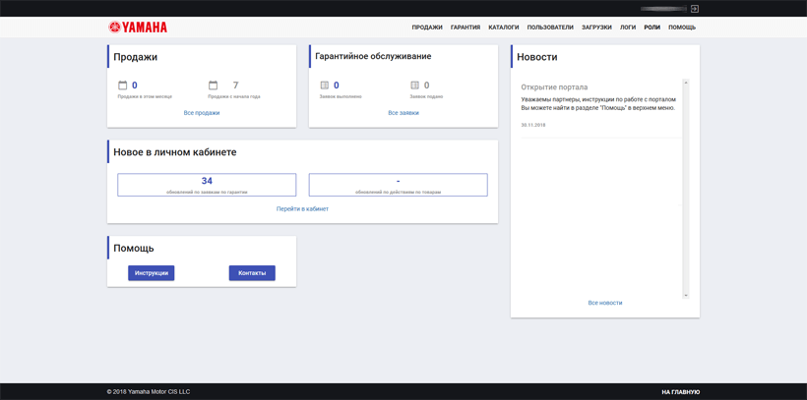Click news scrollbar down arrow
This screenshot has width=807, height=400.
click(686, 295)
